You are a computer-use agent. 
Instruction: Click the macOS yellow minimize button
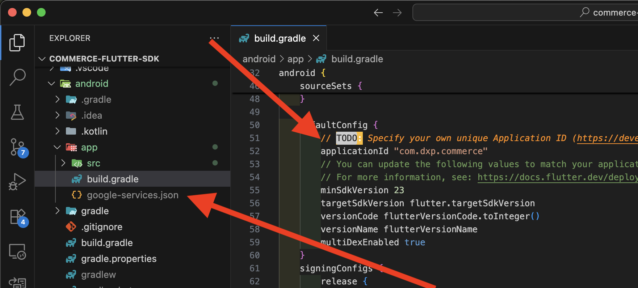point(27,12)
